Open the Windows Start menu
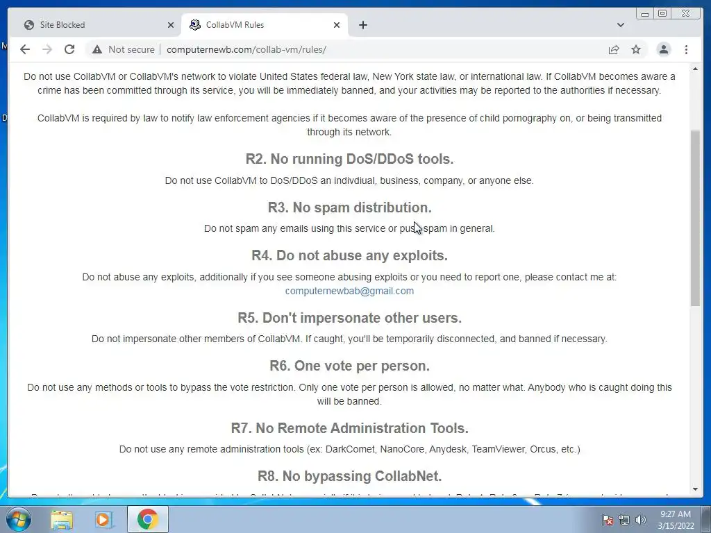 tap(19, 519)
